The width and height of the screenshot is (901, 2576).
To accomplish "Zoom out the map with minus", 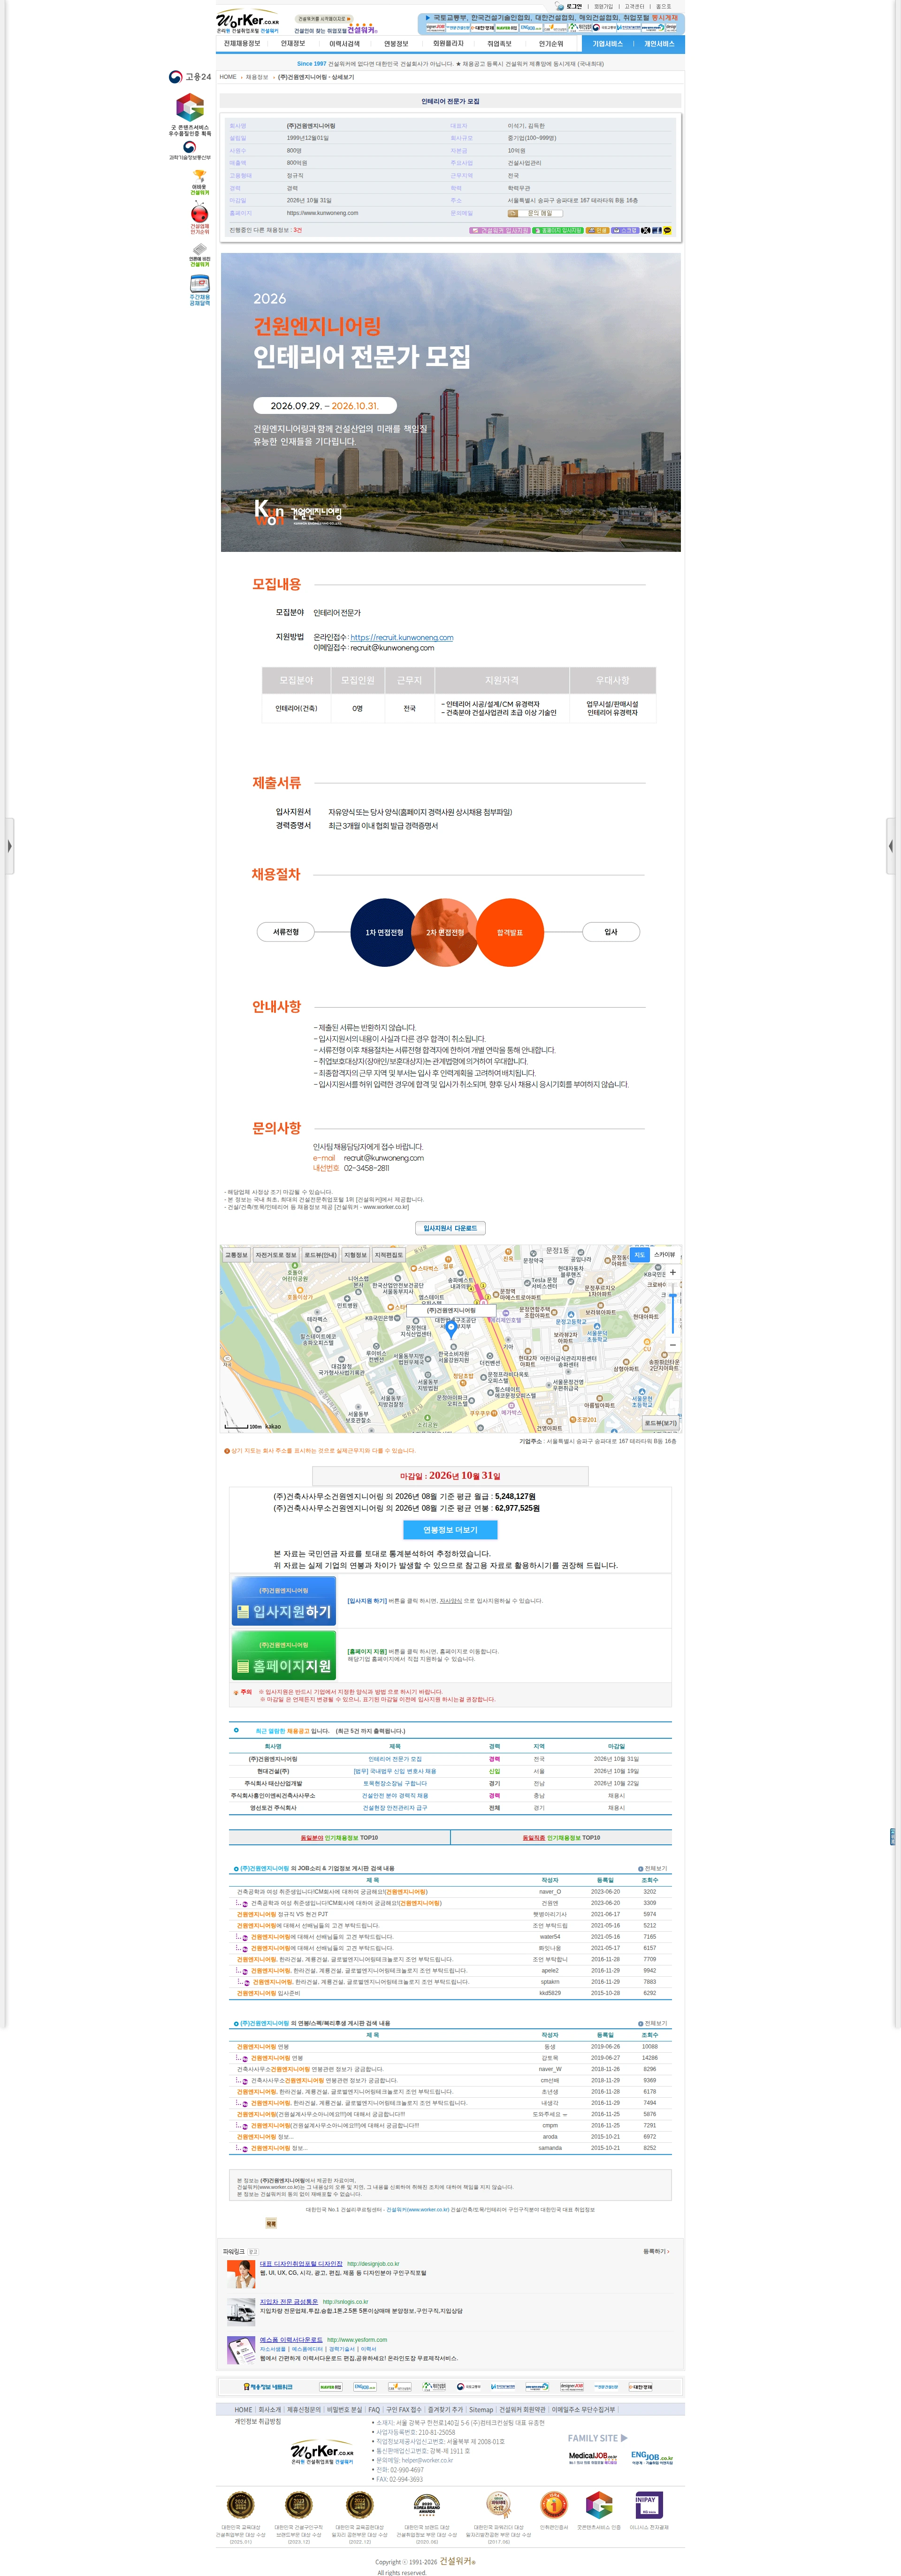I will 673,1346.
